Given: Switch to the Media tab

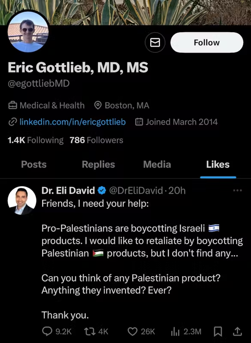Looking at the screenshot, I should 157,164.
